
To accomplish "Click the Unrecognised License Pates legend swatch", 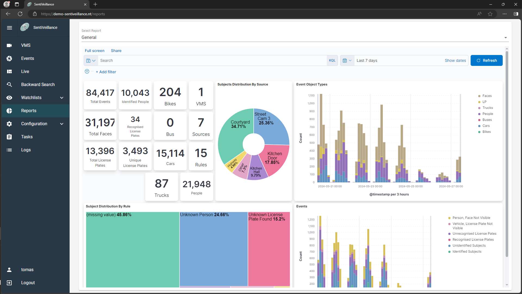I will tap(449, 234).
